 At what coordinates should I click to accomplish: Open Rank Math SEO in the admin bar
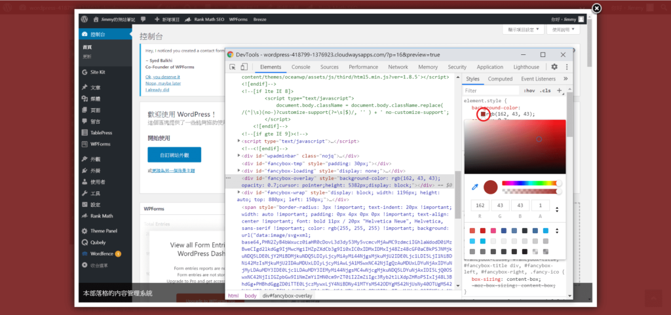(205, 19)
